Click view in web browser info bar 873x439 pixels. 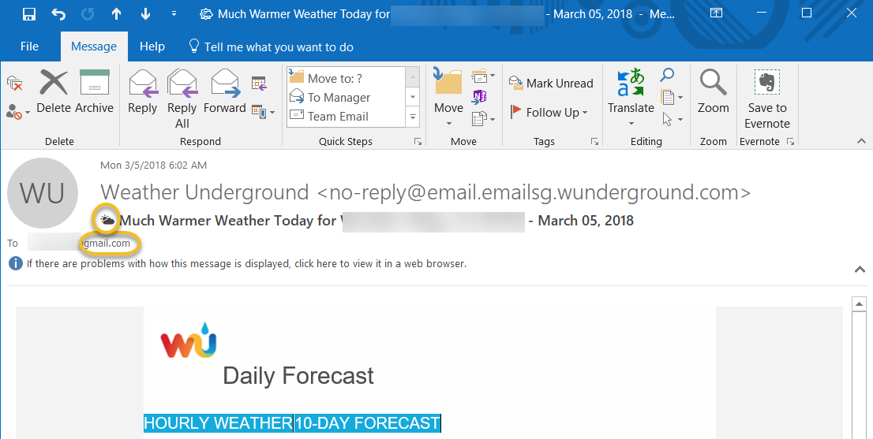[x=246, y=264]
